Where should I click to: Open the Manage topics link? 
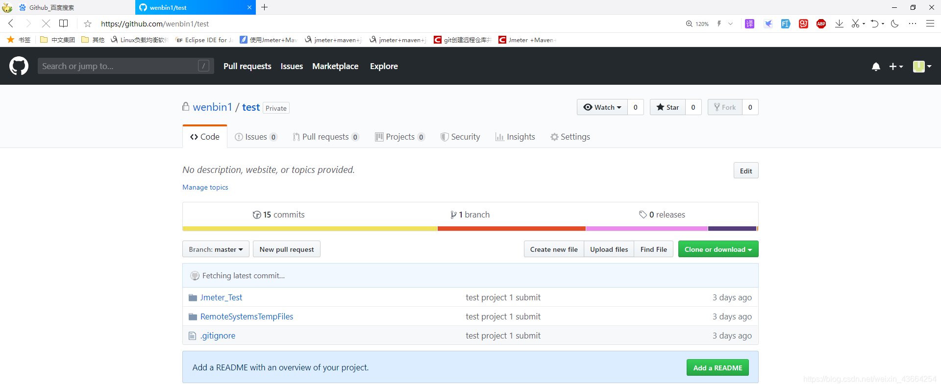point(205,187)
